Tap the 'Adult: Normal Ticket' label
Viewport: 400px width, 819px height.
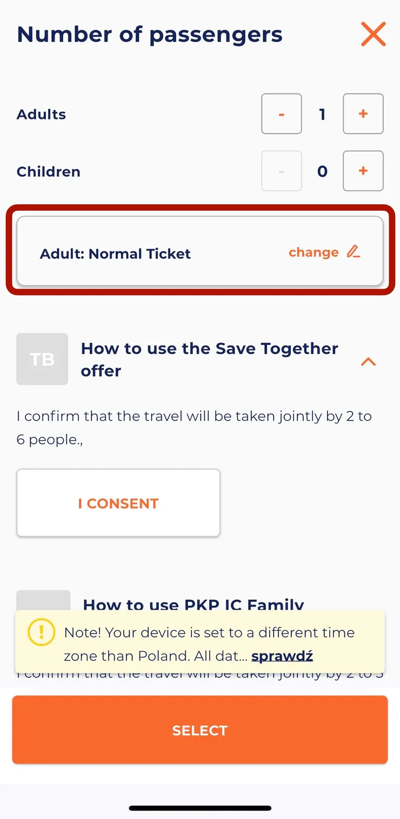pos(115,254)
